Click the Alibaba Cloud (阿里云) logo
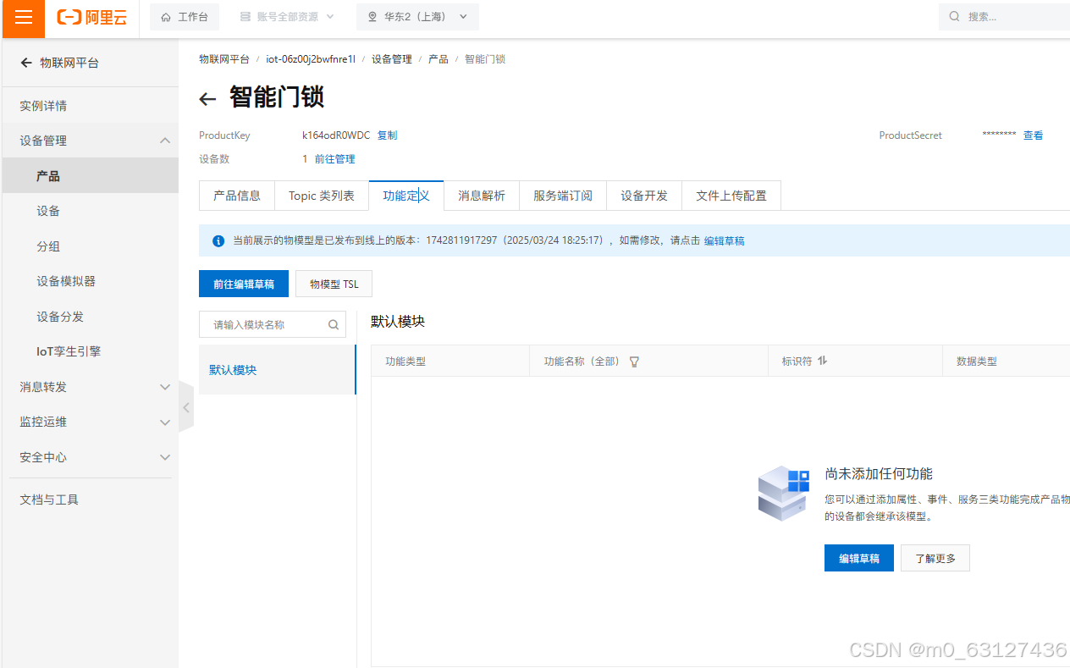This screenshot has height=668, width=1070. coord(91,19)
